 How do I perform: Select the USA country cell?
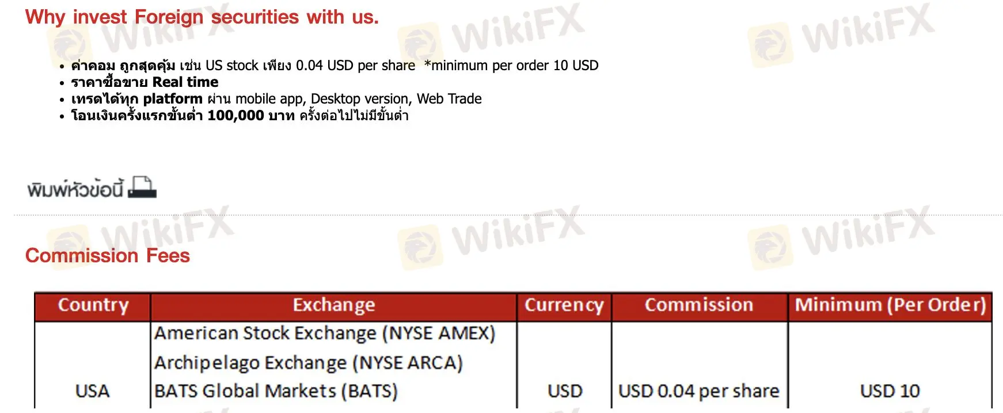click(x=92, y=391)
